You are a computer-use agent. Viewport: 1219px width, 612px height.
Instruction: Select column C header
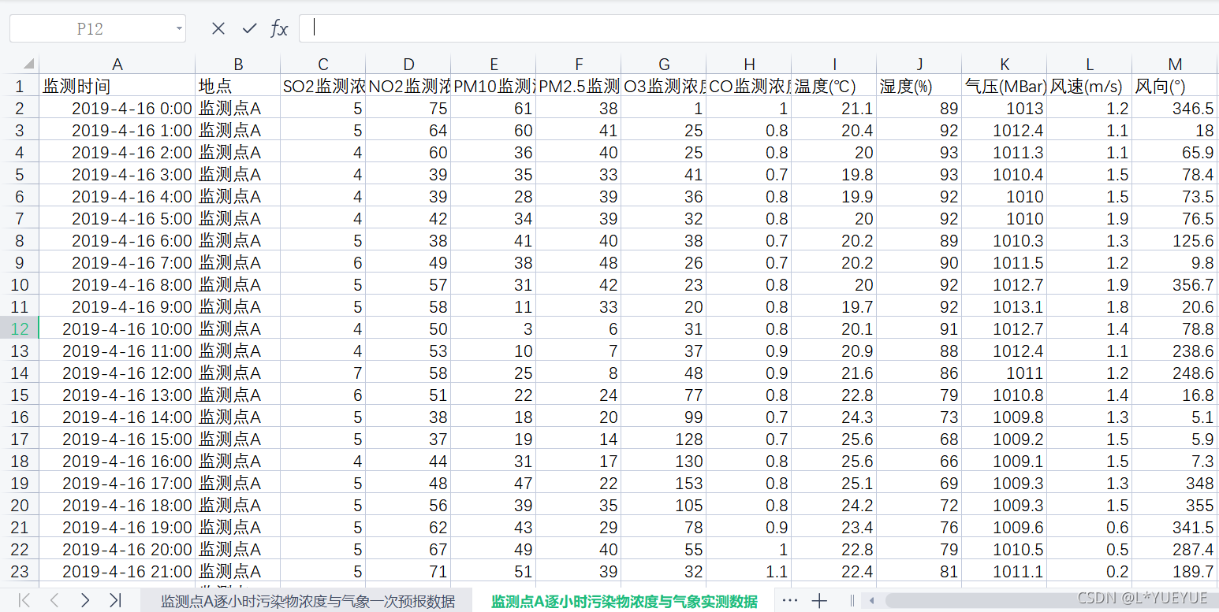pos(323,65)
